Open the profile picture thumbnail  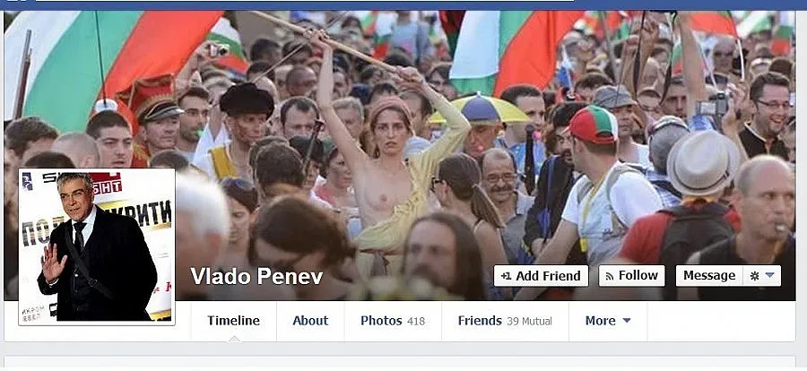97,246
